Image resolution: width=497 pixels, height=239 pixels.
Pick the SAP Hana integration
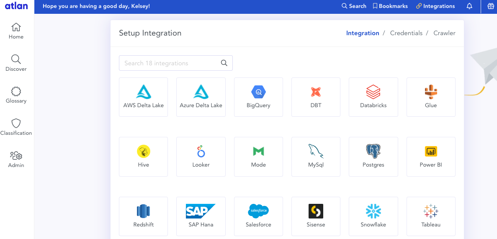pyautogui.click(x=201, y=216)
